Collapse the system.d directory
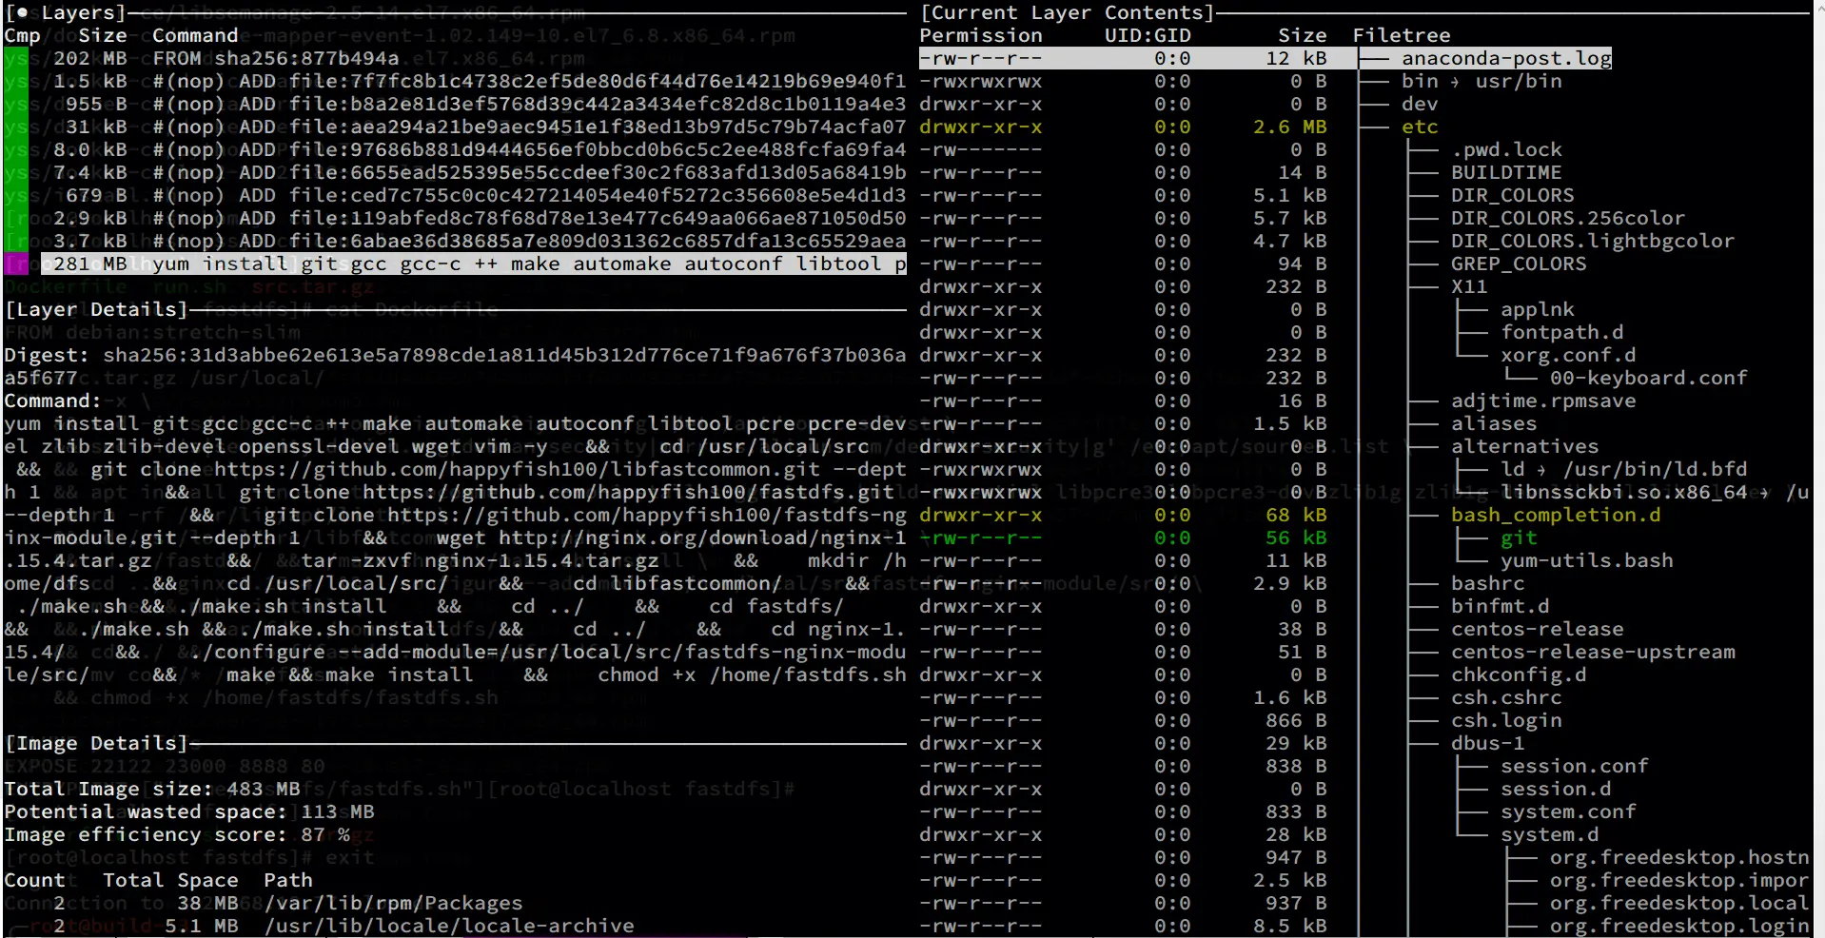Viewport: 1825px width, 938px height. tap(1550, 834)
